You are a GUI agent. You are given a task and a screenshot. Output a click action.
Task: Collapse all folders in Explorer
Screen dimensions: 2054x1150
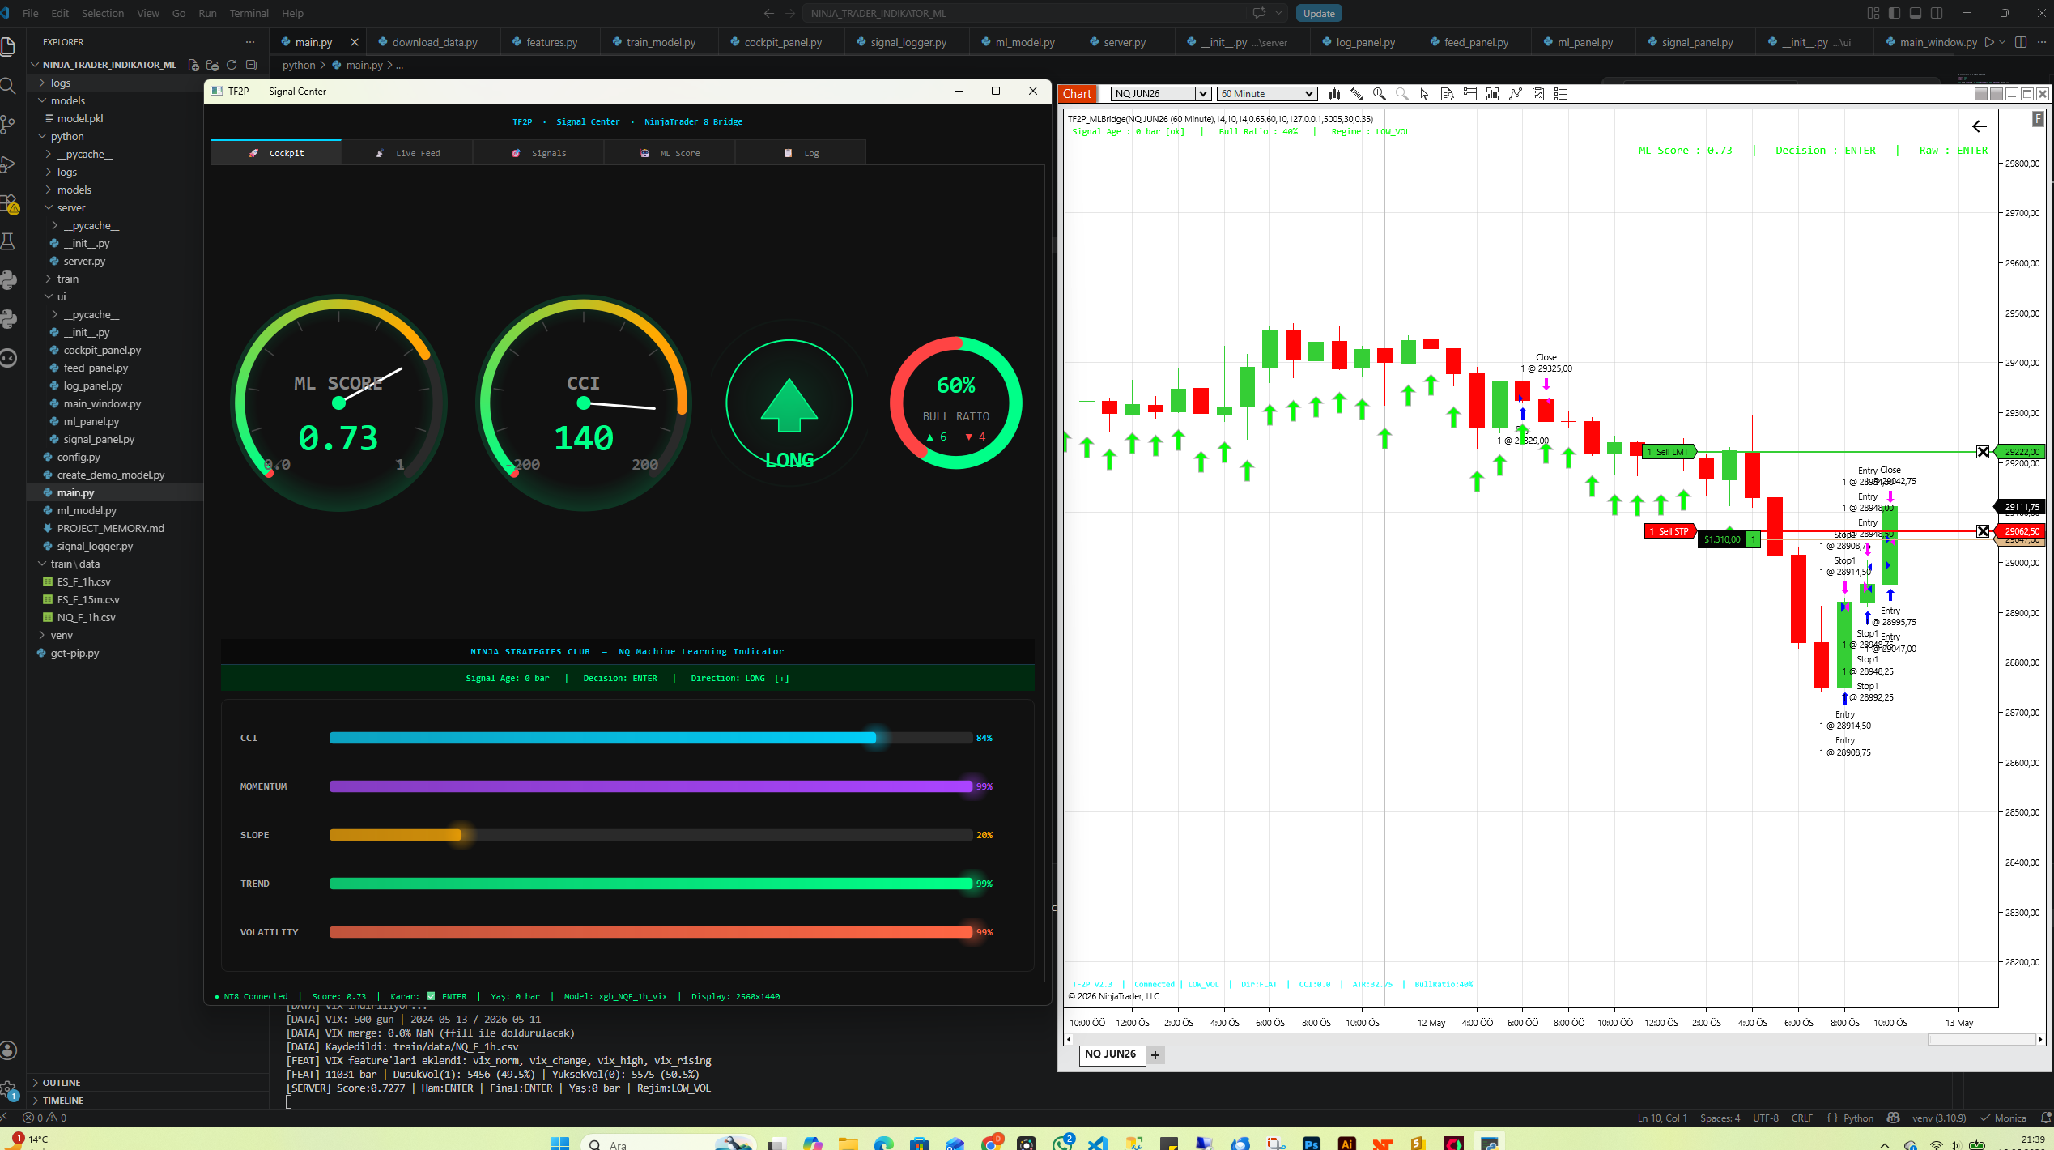(251, 65)
